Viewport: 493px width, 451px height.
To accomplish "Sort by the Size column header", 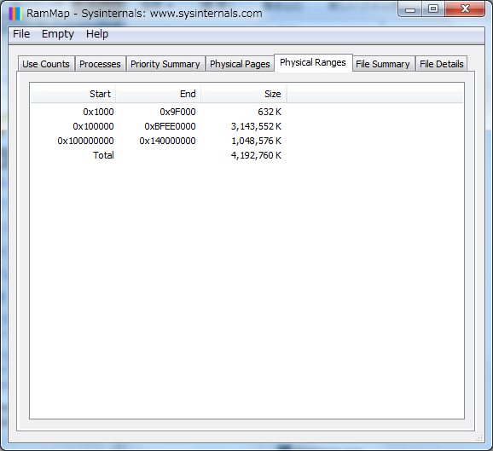I will point(244,93).
